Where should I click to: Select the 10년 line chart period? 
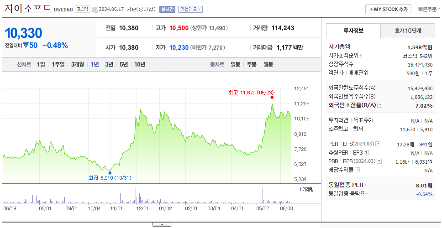140,64
